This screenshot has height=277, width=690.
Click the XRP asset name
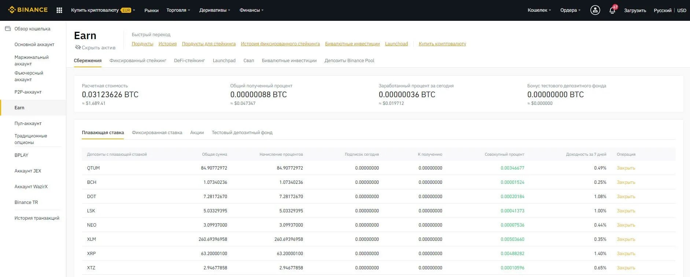[91, 254]
